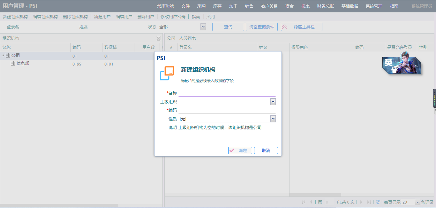Focus the 姓名 search field

point(113,27)
